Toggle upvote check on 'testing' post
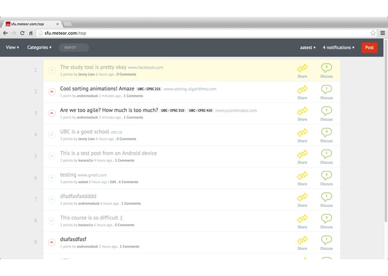The width and height of the screenshot is (388, 276). 52,178
